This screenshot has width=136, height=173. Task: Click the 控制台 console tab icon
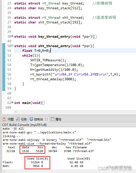(x=31, y=119)
